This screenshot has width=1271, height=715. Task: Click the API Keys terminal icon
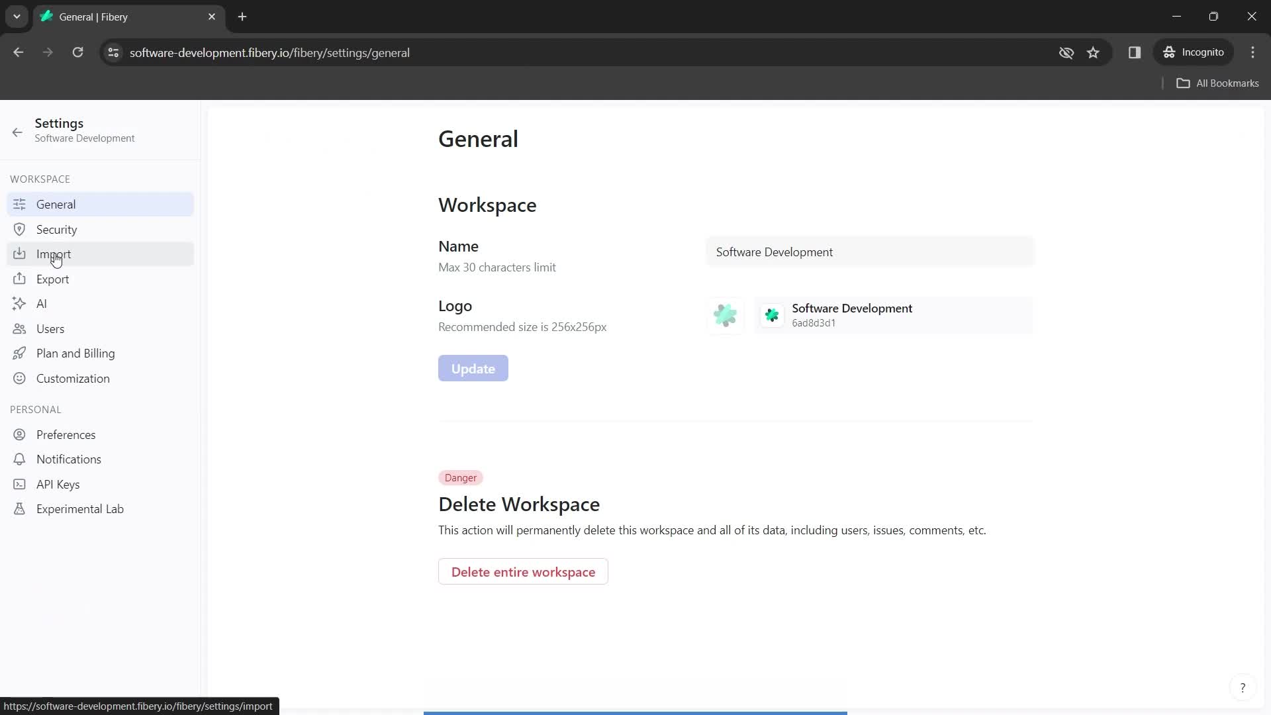[x=19, y=484]
